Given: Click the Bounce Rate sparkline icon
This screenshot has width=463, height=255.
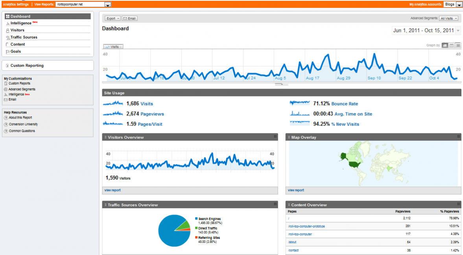Looking at the screenshot, I should coord(300,103).
